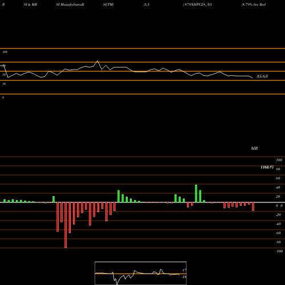Click the -100 axis label in MR panel
The height and width of the screenshot is (285, 285).
[279, 251]
